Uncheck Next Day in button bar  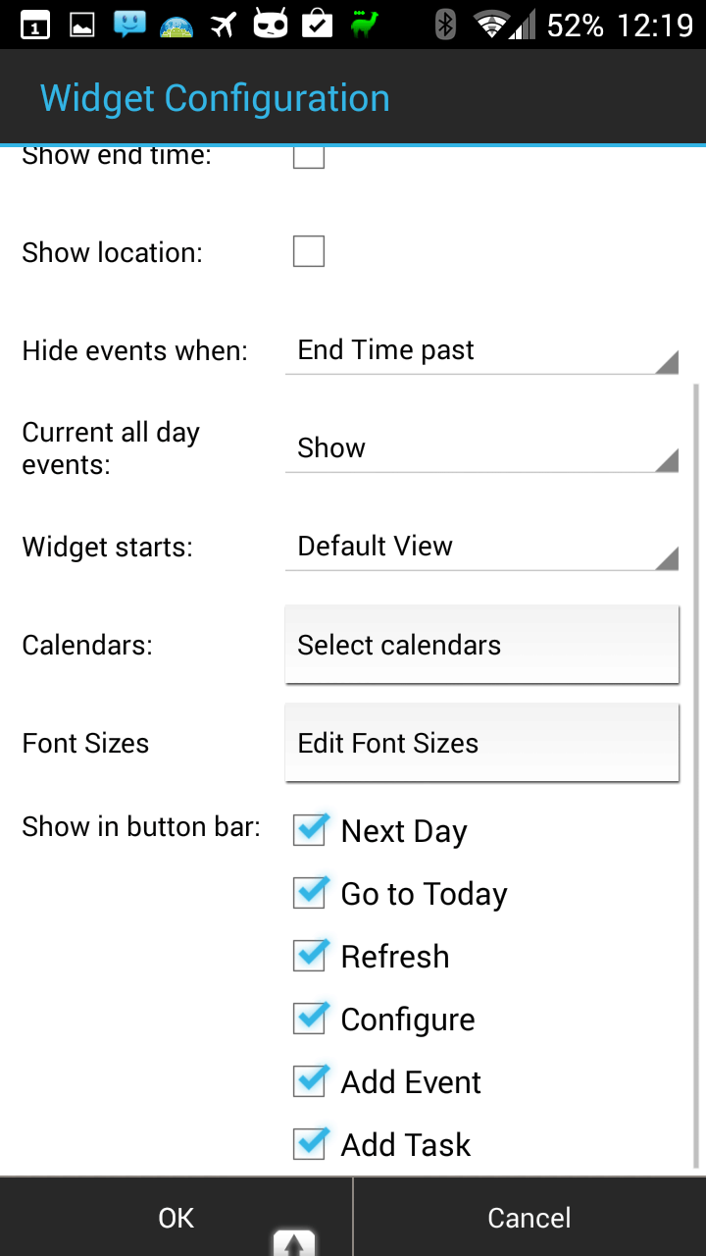pos(310,831)
